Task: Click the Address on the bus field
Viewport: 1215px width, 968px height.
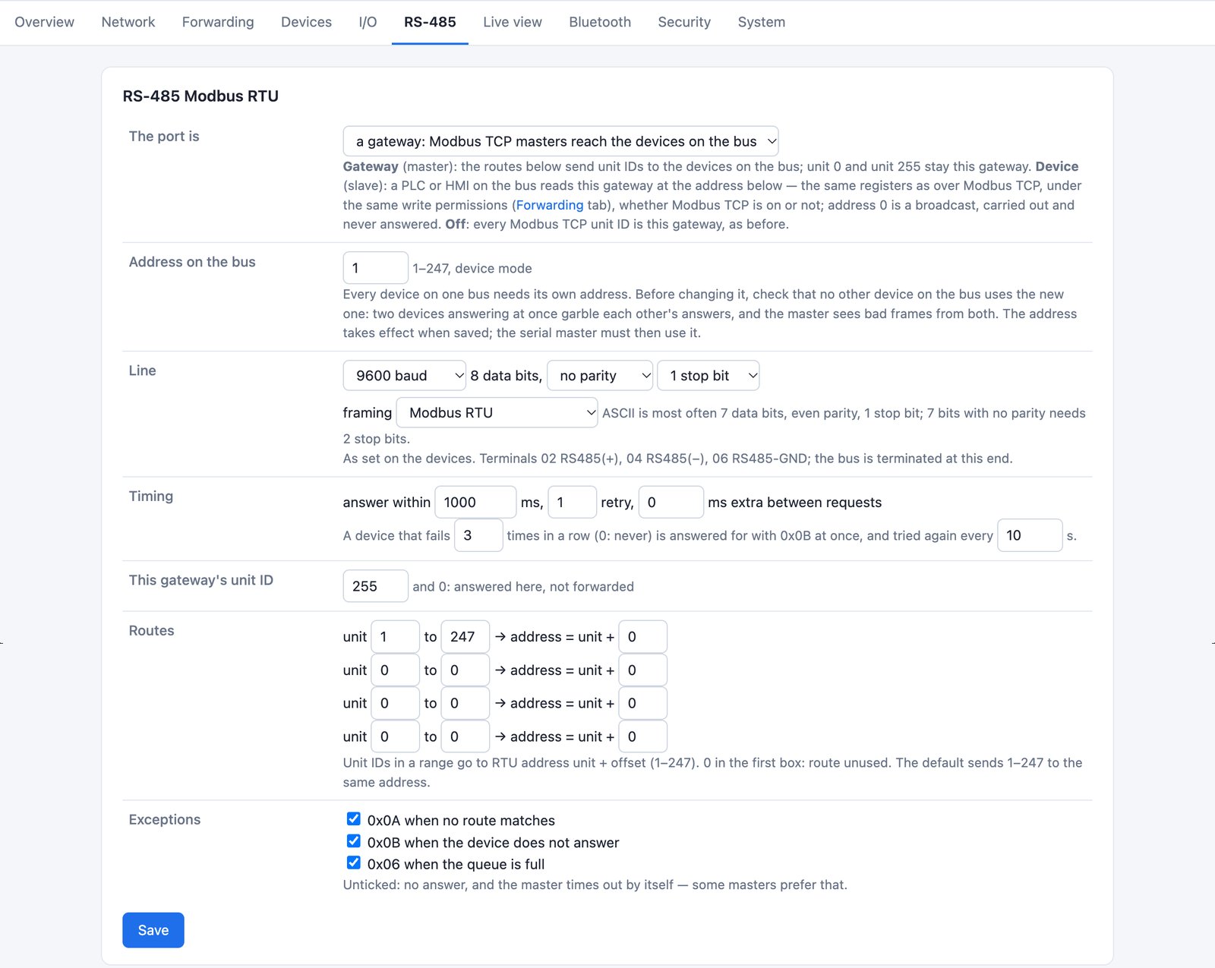Action: (375, 267)
